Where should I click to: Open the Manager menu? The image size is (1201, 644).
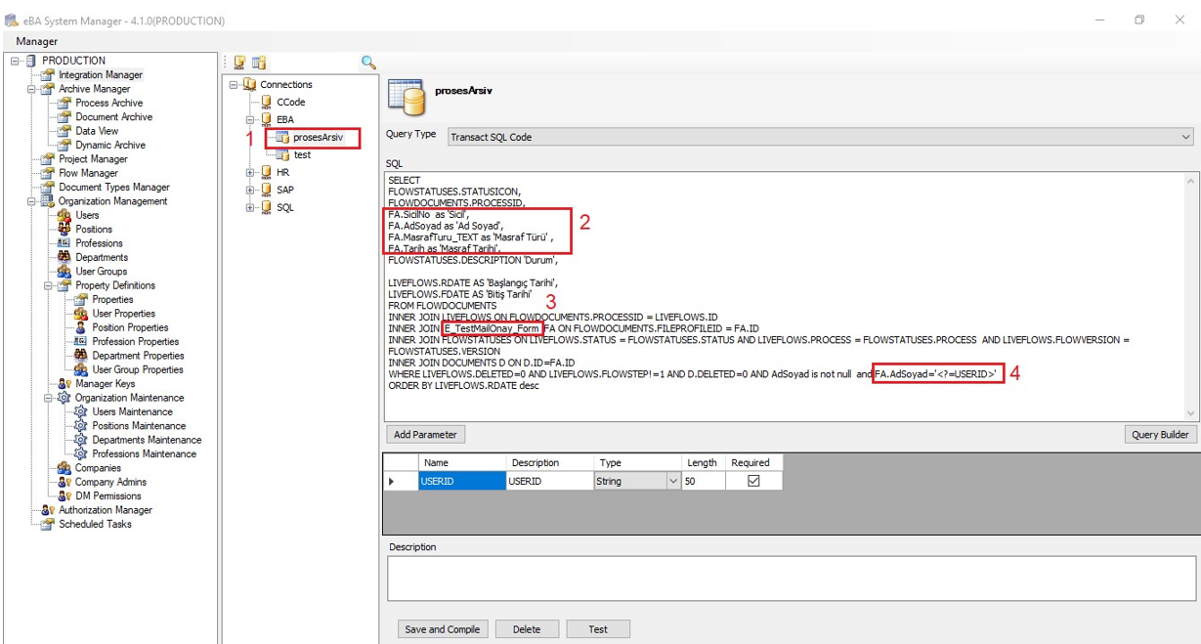(x=36, y=41)
